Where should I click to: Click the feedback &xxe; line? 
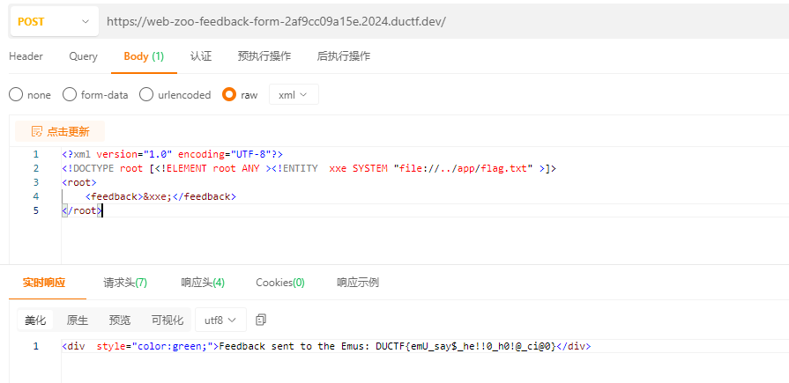point(160,196)
